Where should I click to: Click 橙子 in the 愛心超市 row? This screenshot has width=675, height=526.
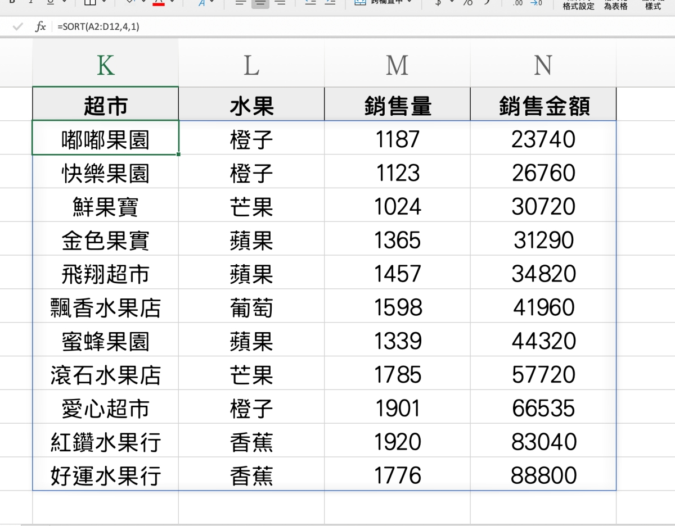(x=251, y=407)
